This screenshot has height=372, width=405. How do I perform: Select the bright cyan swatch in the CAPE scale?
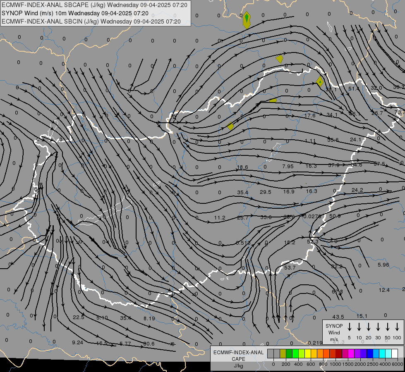382,354
